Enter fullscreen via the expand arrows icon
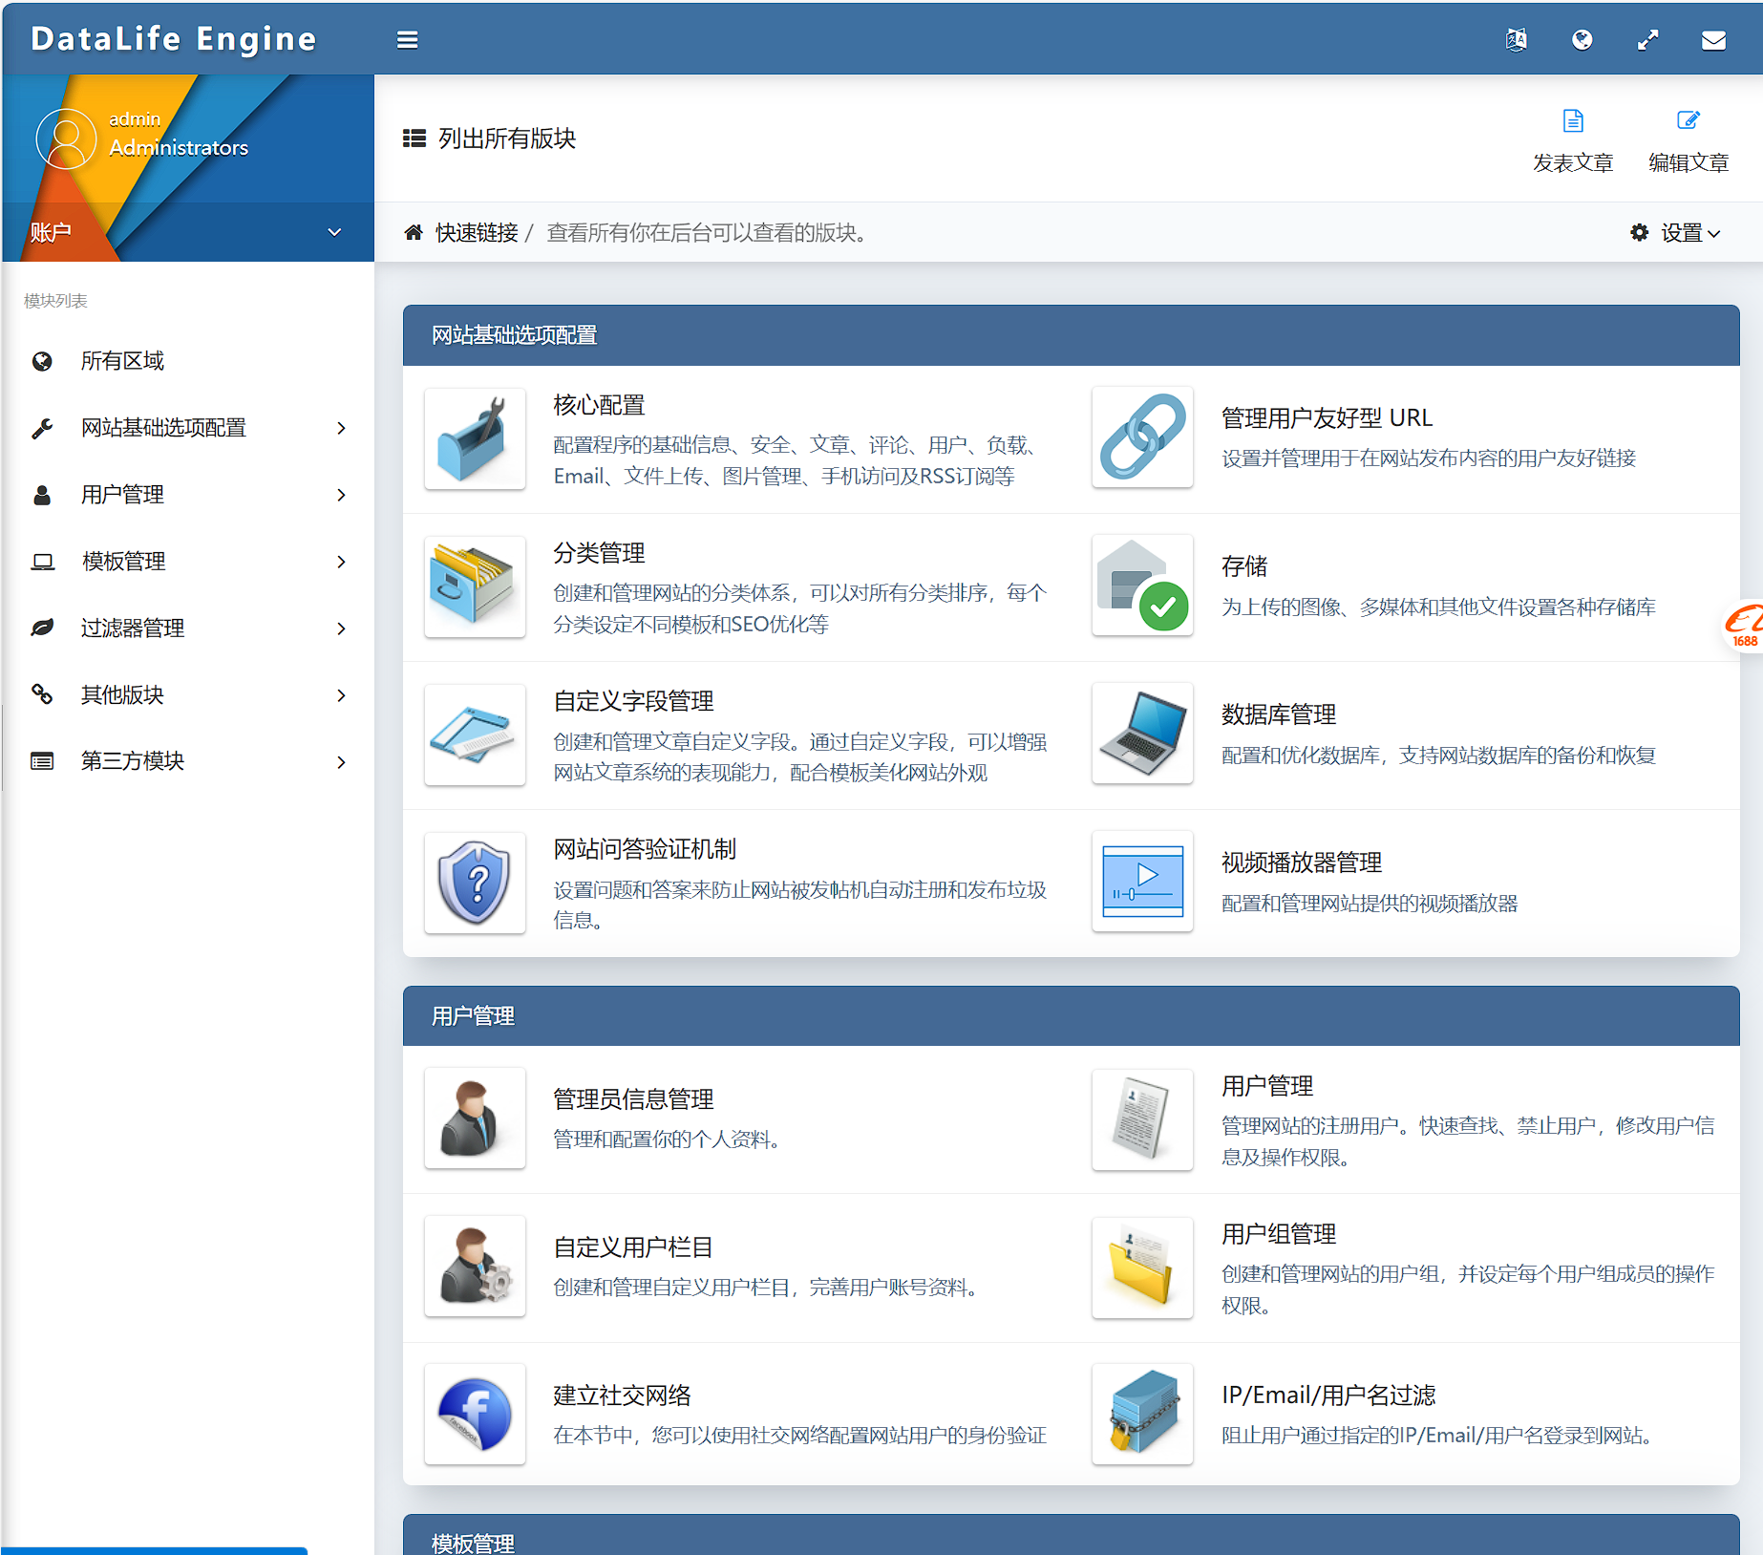The height and width of the screenshot is (1555, 1763). click(1648, 39)
